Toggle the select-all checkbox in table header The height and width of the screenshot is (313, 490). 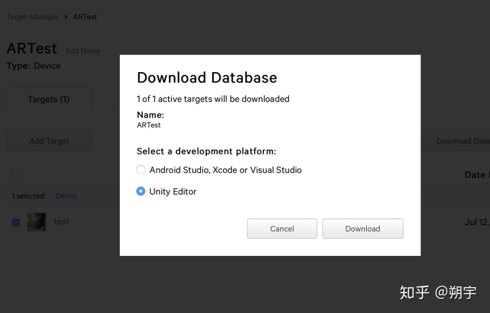[x=16, y=175]
